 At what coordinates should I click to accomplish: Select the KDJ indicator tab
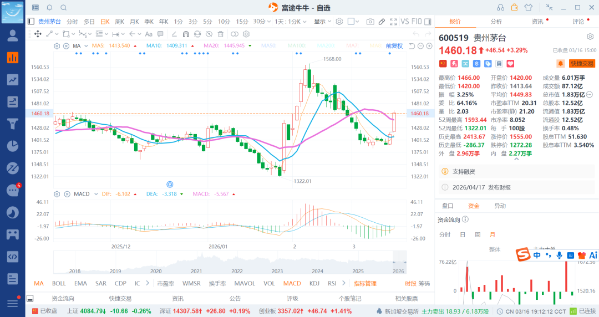tap(314, 283)
